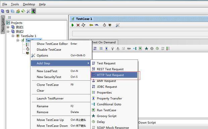The image size is (208, 129).
Task: Collapse the TestCase 1 tree node
Action: [x=18, y=40]
